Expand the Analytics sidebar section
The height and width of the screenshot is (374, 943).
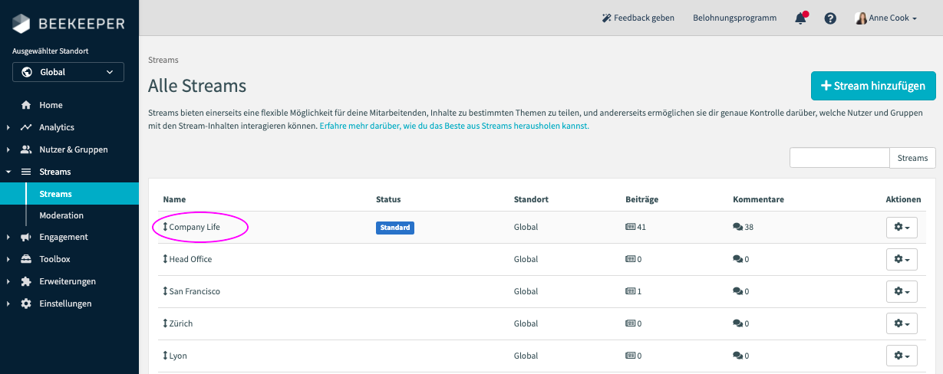coord(56,127)
